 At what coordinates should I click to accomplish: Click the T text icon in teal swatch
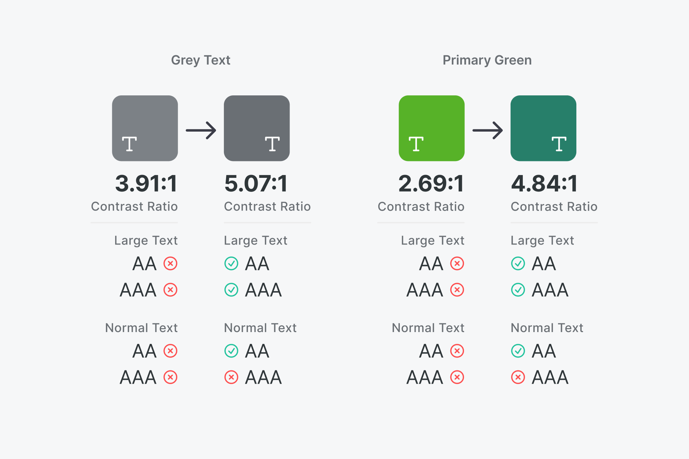tap(559, 144)
